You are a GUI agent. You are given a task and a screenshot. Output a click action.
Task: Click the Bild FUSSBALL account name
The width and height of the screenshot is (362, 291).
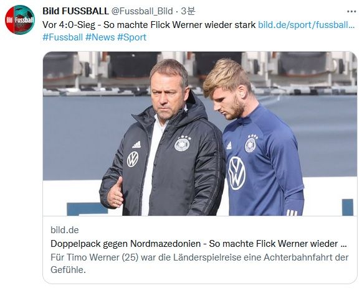(x=75, y=11)
